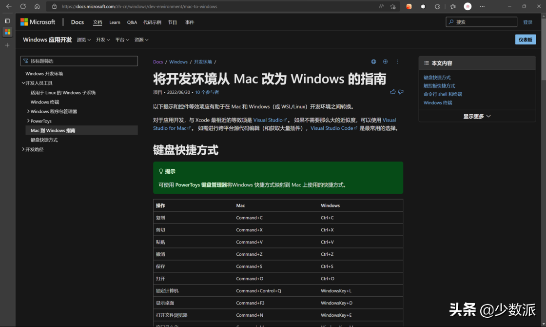Click the add-to-collection plus icon near the article heading
The height and width of the screenshot is (327, 546).
coord(385,61)
